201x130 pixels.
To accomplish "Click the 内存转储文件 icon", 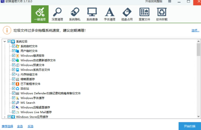I will click(18, 74).
